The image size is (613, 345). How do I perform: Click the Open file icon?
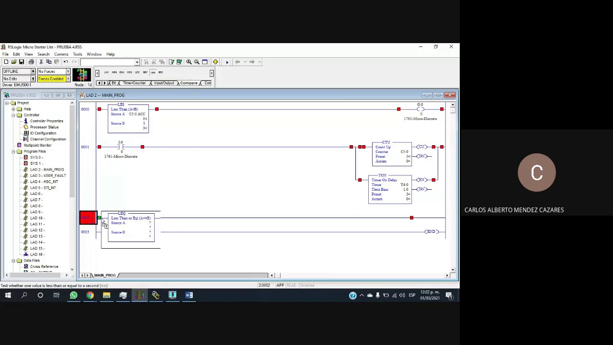(x=14, y=62)
